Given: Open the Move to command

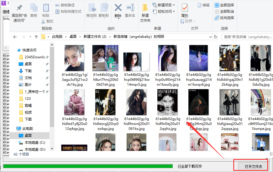Looking at the screenshot, I should click(x=91, y=10).
